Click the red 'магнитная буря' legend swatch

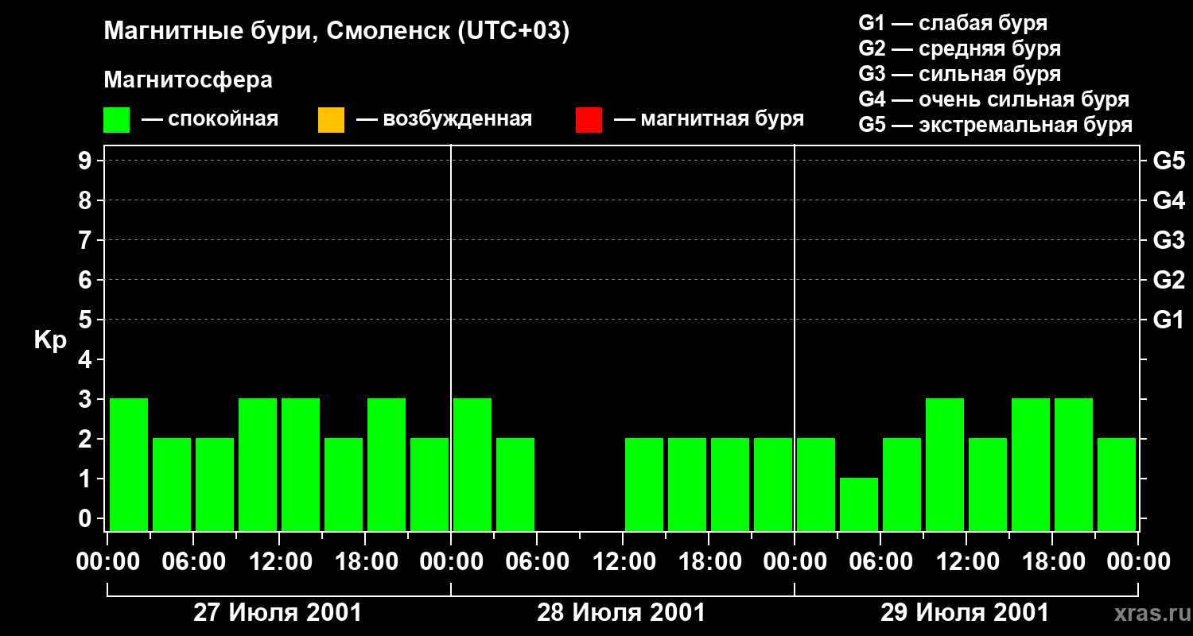point(589,120)
